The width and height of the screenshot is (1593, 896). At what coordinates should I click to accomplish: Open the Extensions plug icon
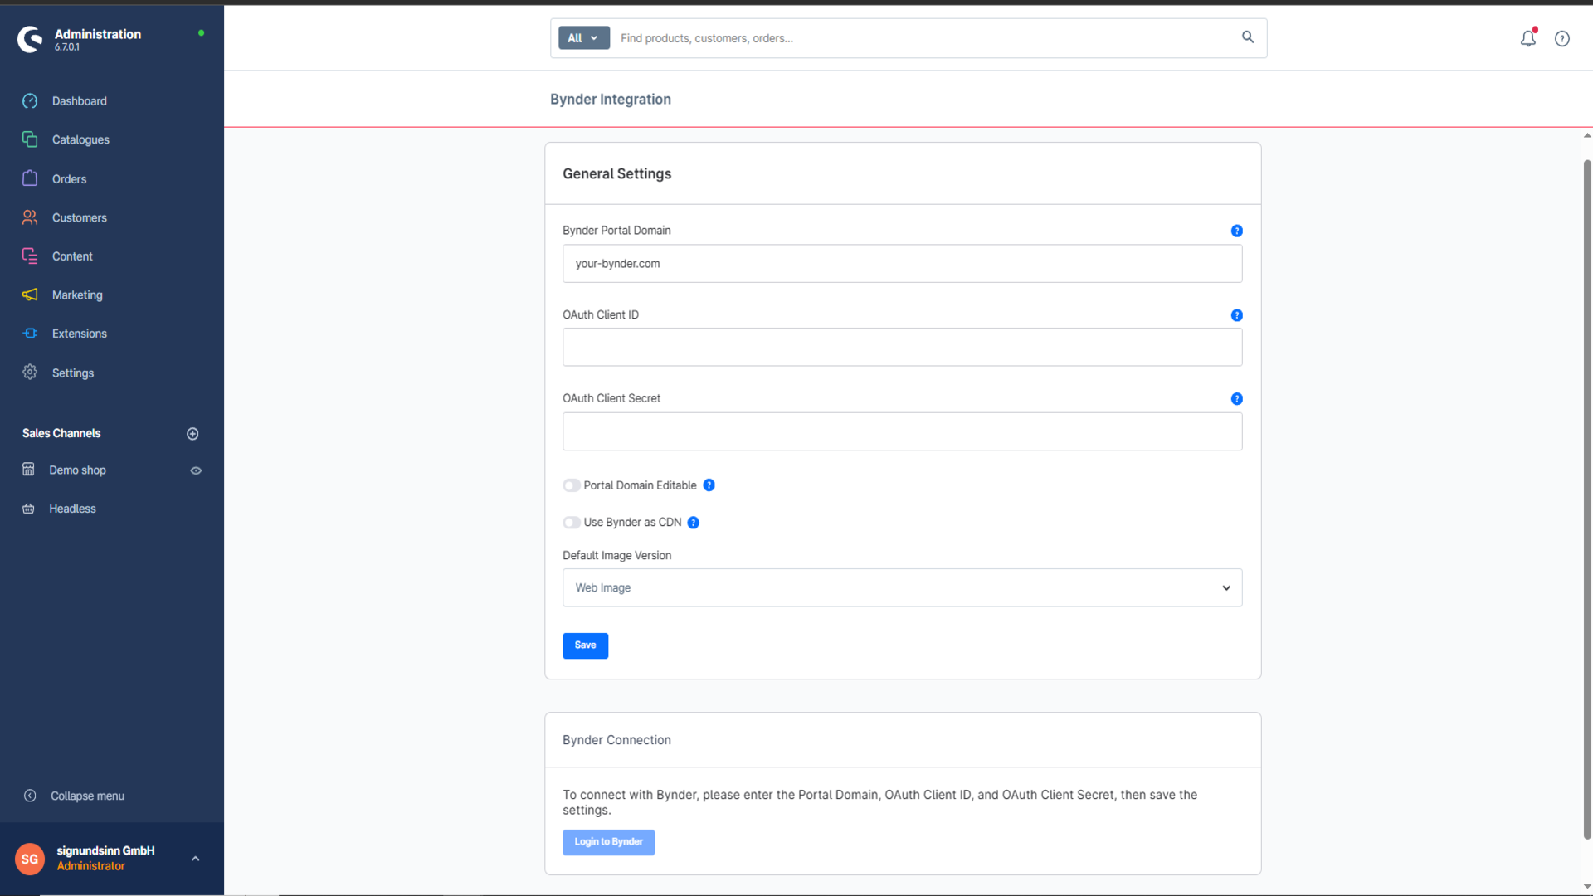click(x=30, y=334)
